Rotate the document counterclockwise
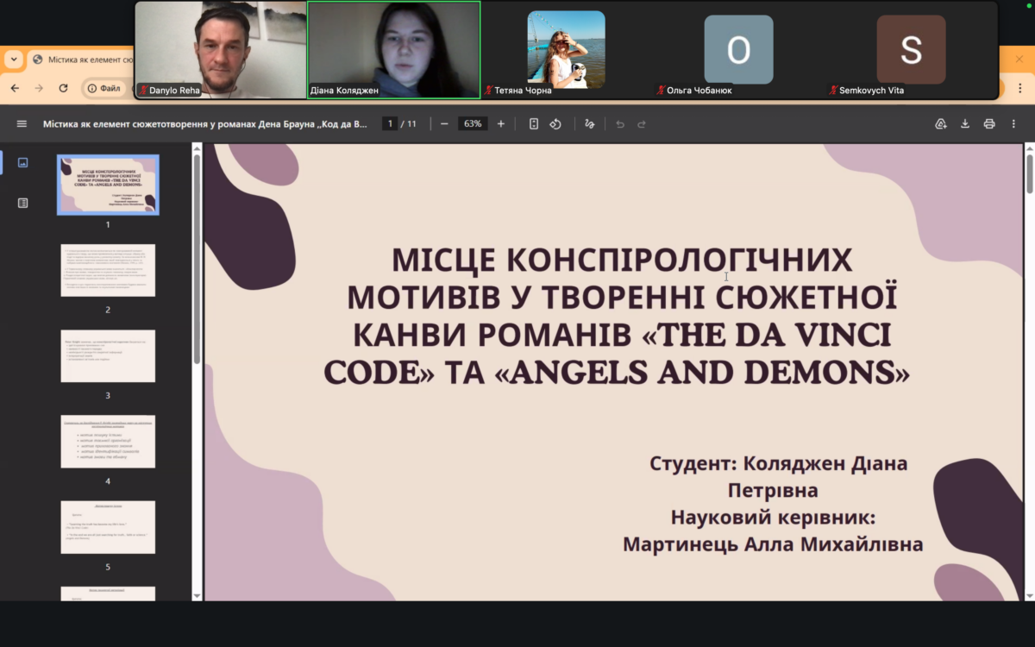Screen dimensions: 1035x647 point(555,123)
